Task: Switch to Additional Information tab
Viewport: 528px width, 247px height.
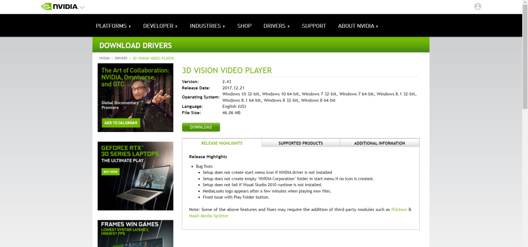Action: tap(379, 143)
